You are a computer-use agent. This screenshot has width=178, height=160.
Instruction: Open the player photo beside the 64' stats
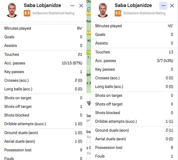point(12,10)
